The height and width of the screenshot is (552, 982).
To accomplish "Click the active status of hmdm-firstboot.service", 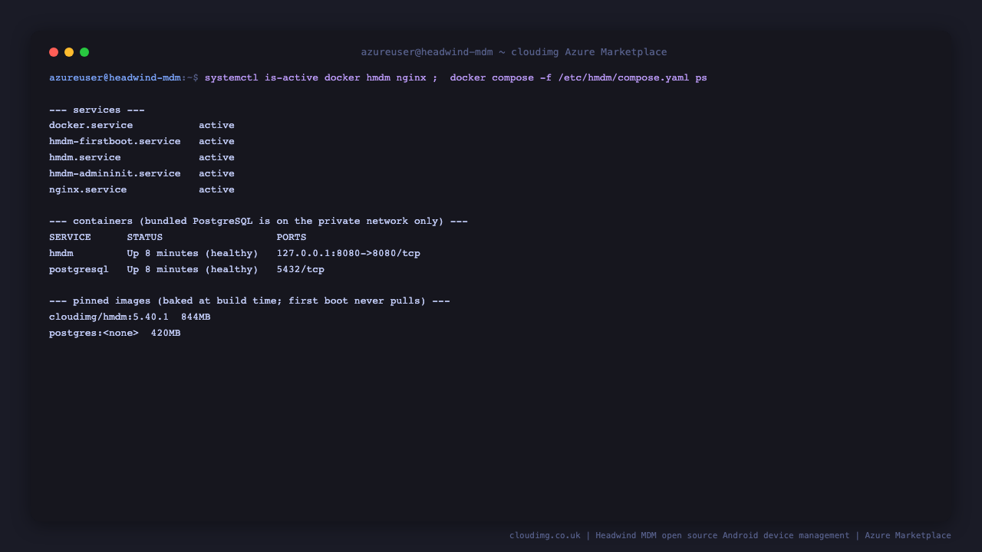I will coord(216,142).
